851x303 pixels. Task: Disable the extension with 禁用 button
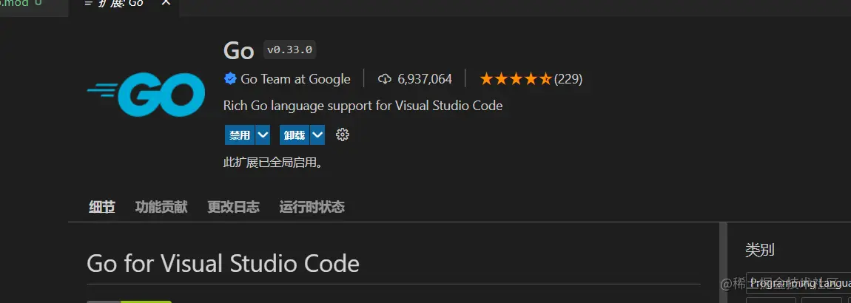pyautogui.click(x=239, y=135)
